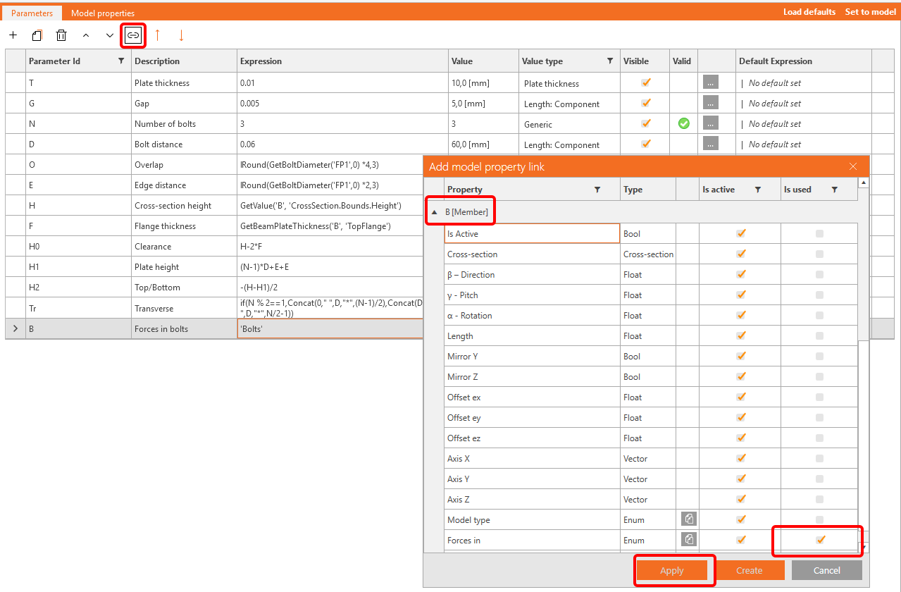Open ellipsis button for Number of bolts

(710, 123)
